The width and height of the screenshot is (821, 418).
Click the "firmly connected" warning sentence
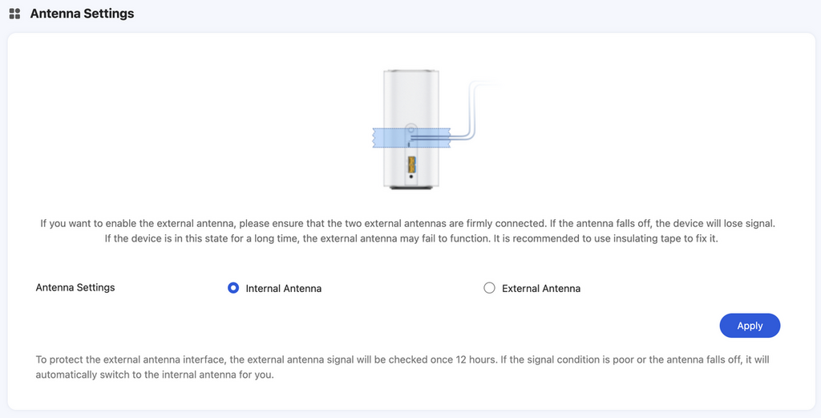click(x=408, y=223)
